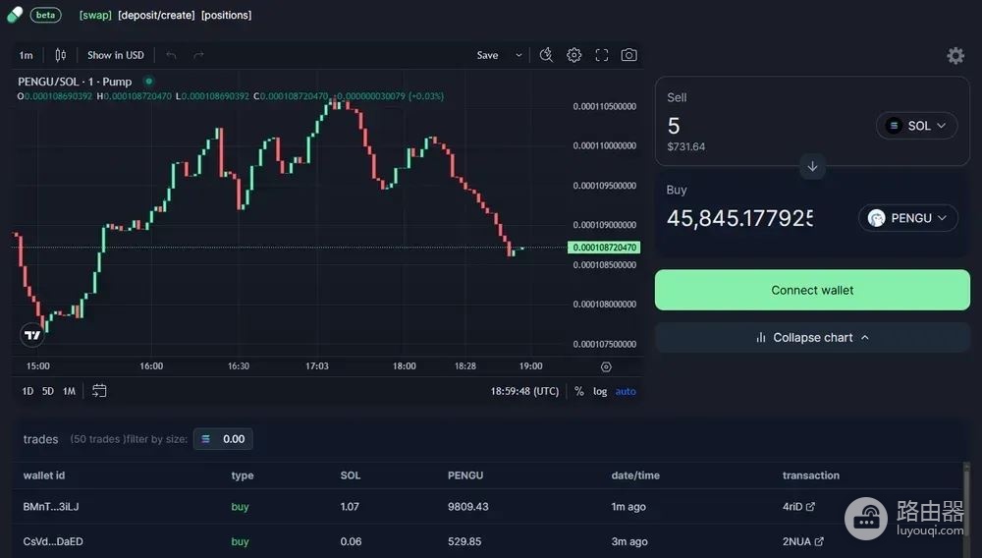982x558 pixels.
Task: Click the date/time column header
Action: coord(635,475)
